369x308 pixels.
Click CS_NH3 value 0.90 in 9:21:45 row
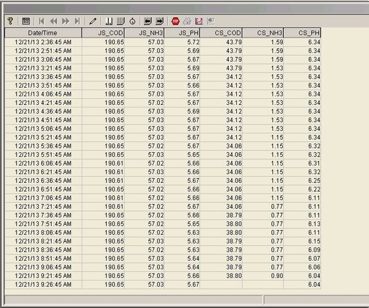click(277, 276)
